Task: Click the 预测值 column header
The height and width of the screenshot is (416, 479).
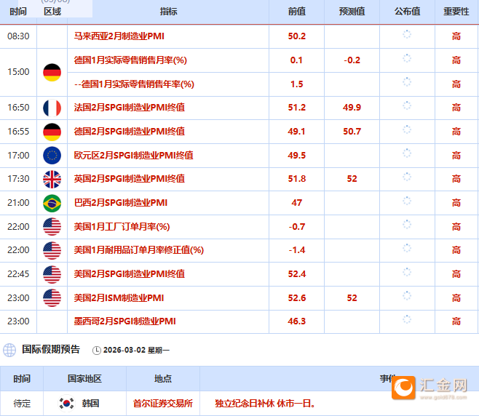Action: click(352, 12)
